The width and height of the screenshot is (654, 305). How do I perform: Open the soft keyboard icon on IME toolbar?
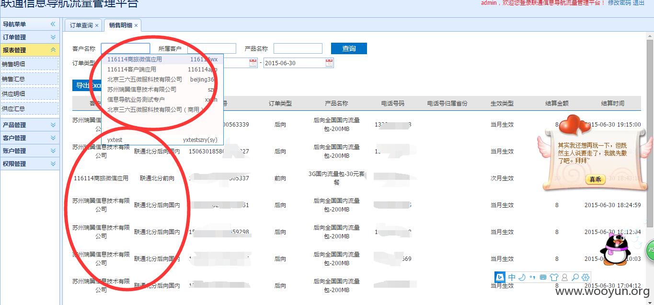coord(543,277)
